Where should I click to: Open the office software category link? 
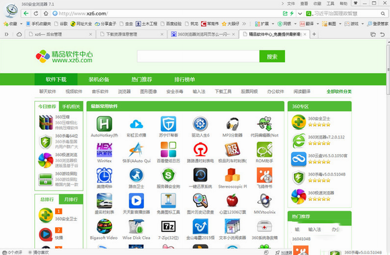(276, 92)
